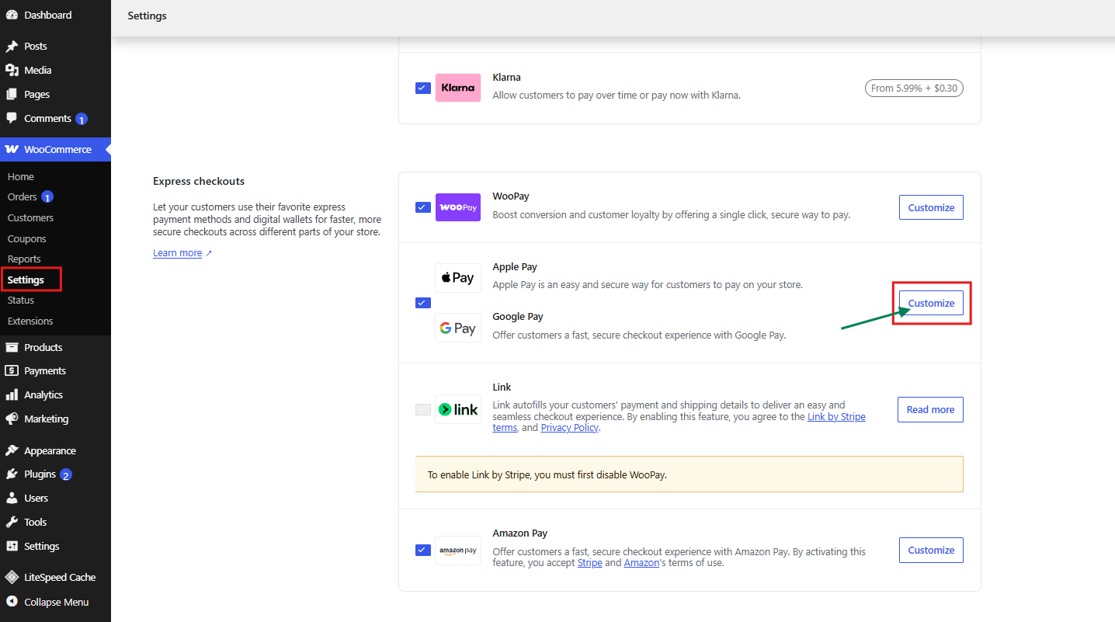Open the Privacy Policy link

(570, 428)
